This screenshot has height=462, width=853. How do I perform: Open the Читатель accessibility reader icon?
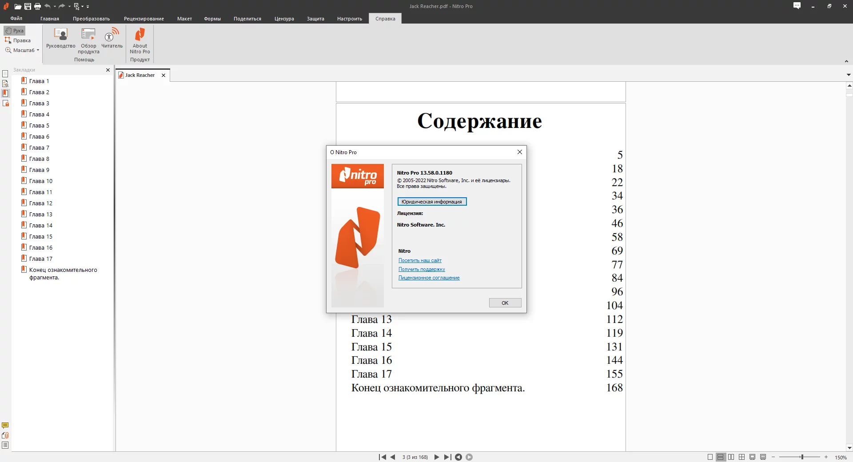(x=112, y=38)
